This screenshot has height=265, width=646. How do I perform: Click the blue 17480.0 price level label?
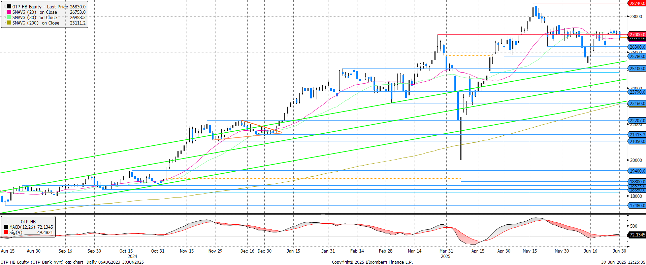(x=637, y=206)
